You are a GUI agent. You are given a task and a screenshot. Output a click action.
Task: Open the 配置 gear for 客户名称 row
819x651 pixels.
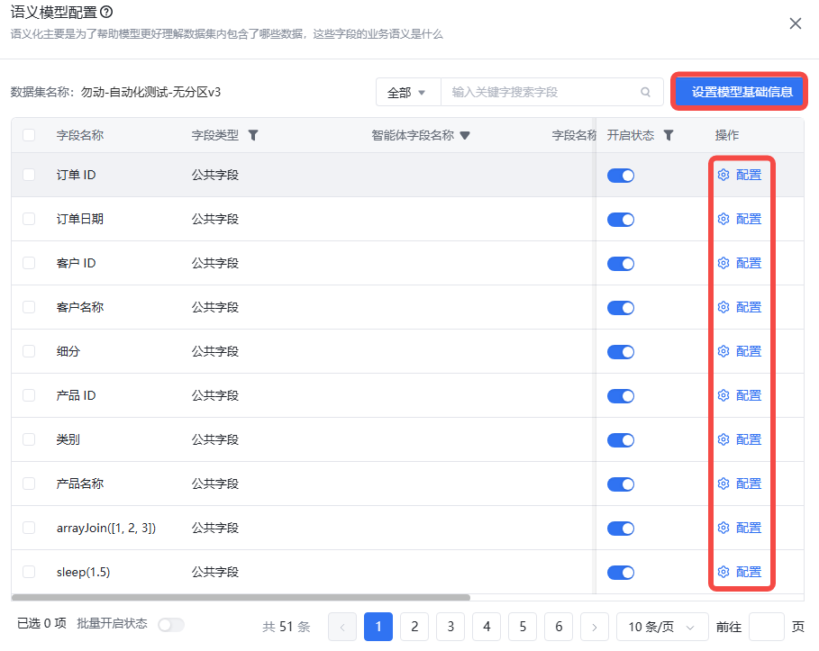click(723, 307)
